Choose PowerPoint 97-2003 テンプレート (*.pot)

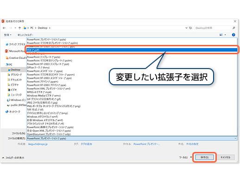coord(132,64)
